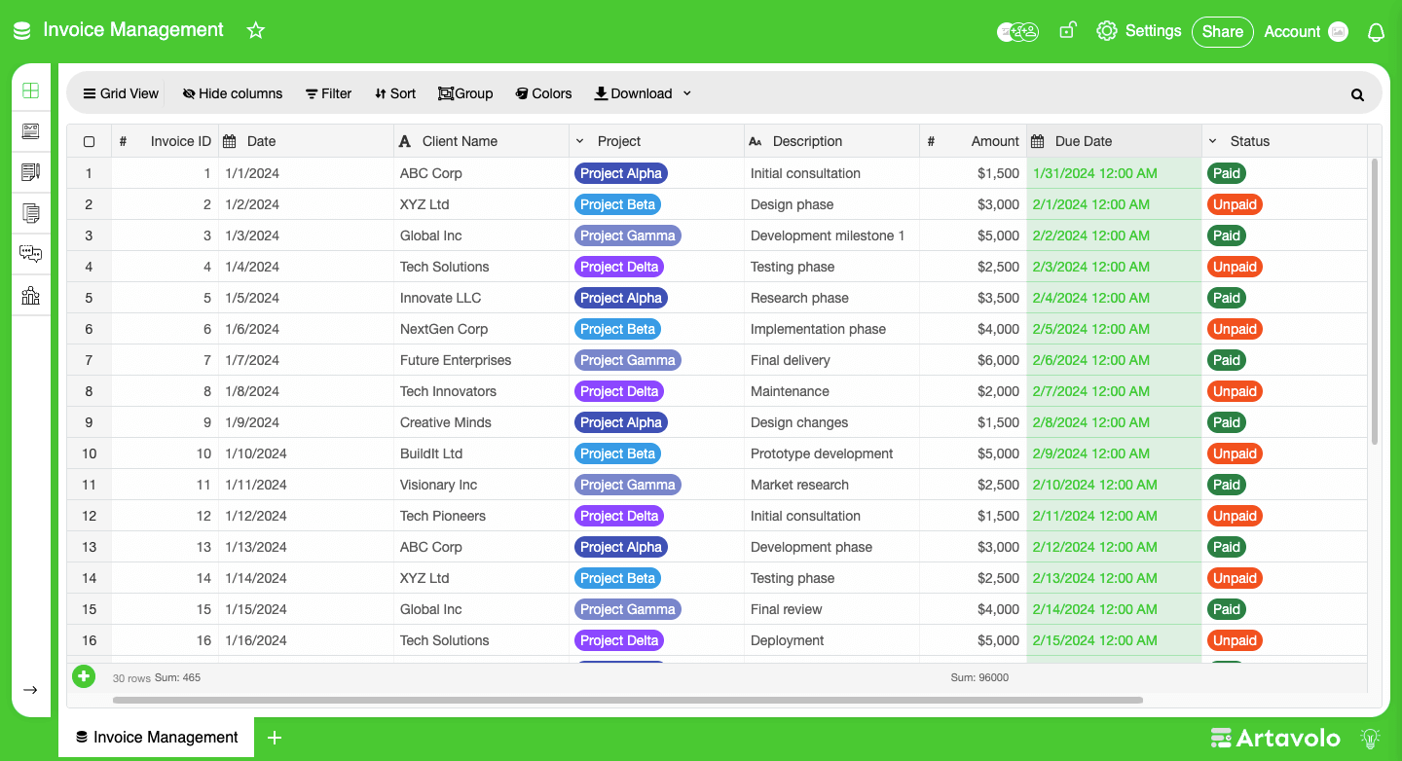Open the notifications bell
Screen dimensions: 1402x761
1376,32
